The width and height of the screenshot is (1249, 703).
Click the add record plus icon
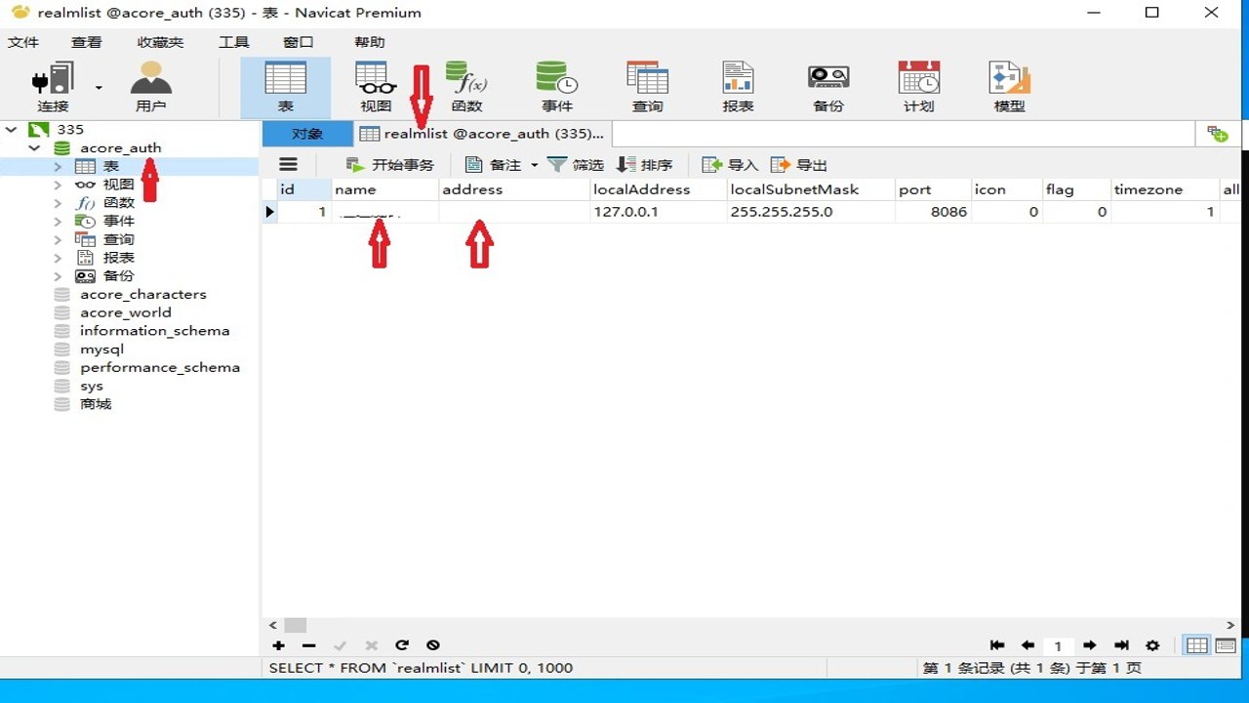pyautogui.click(x=279, y=645)
